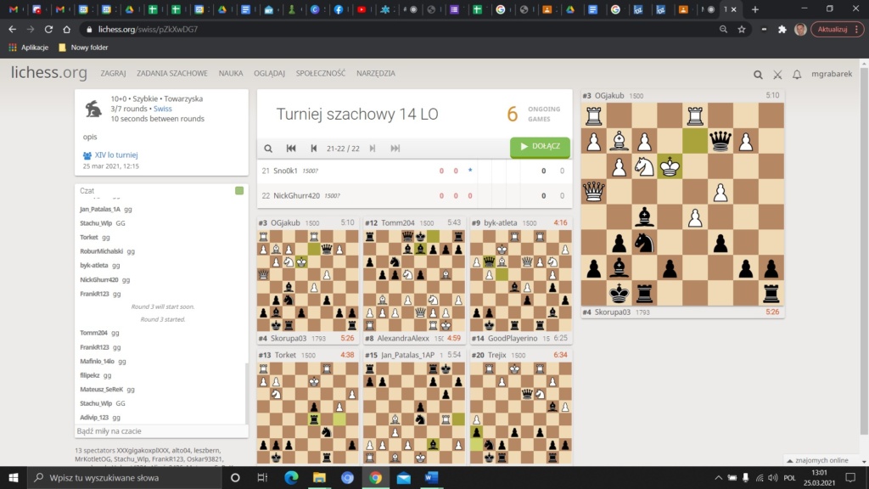
Task: Go to previous standings page
Action: [313, 149]
